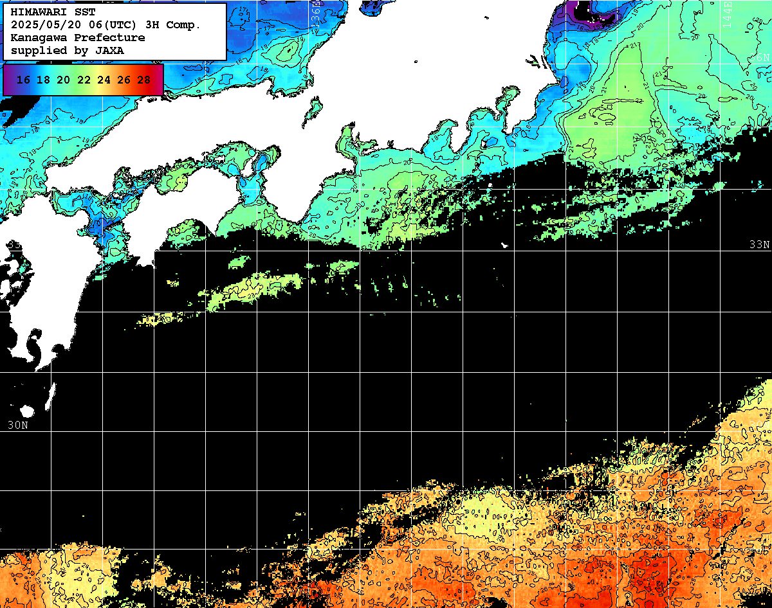
Task: Click the 28 value on the color legend
Action: pos(144,80)
